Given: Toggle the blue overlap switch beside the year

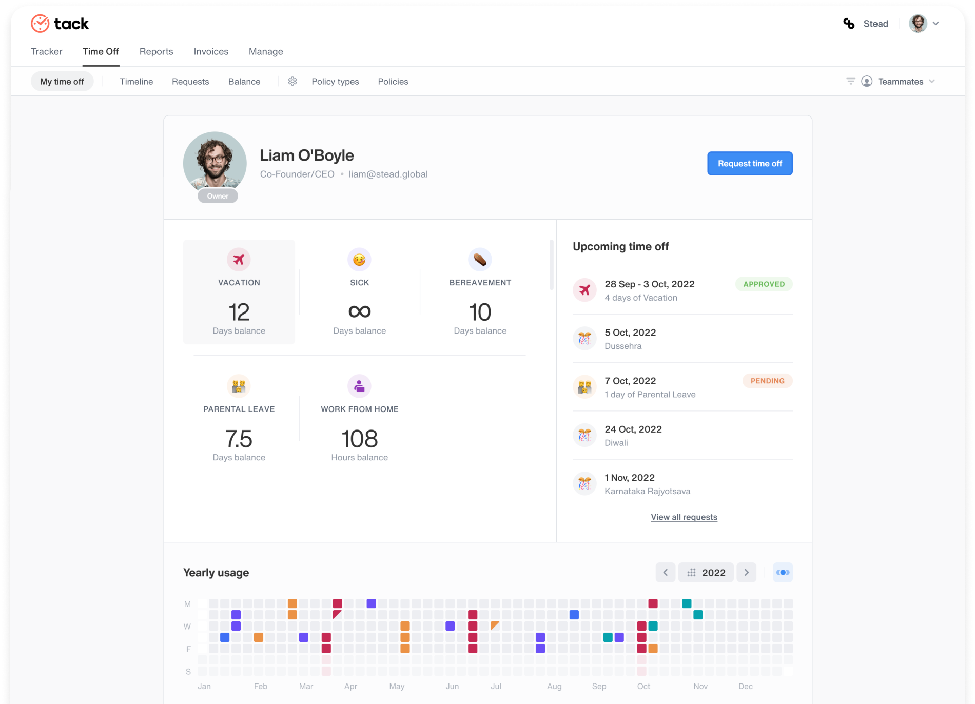Looking at the screenshot, I should coord(783,572).
